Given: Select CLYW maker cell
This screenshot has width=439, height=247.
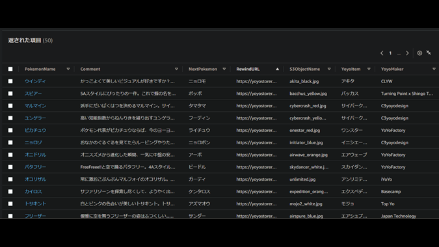Looking at the screenshot, I should pyautogui.click(x=386, y=81).
